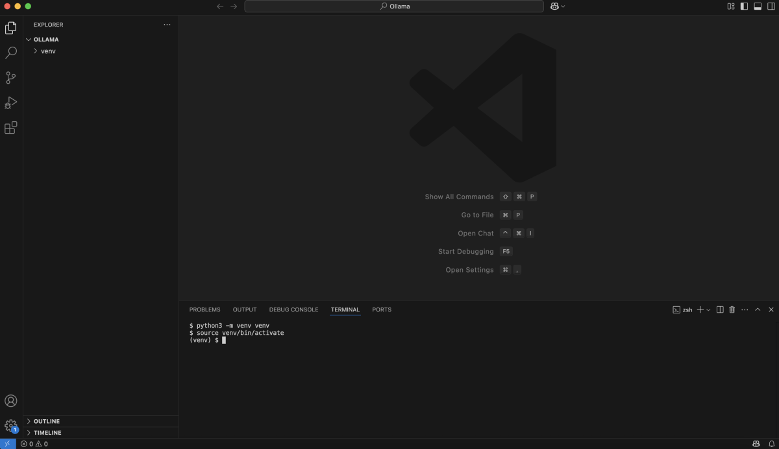Screen dimensions: 779x449
Task: Click the Open Settings hint
Action: (469, 270)
